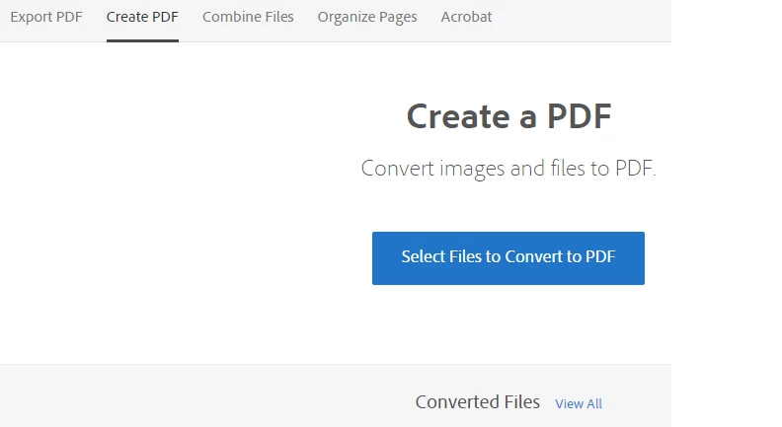This screenshot has width=782, height=427.
Task: Open the Acrobat tab
Action: (x=466, y=17)
